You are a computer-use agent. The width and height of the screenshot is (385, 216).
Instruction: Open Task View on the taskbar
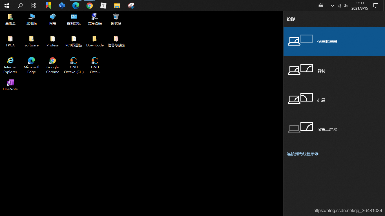click(34, 6)
